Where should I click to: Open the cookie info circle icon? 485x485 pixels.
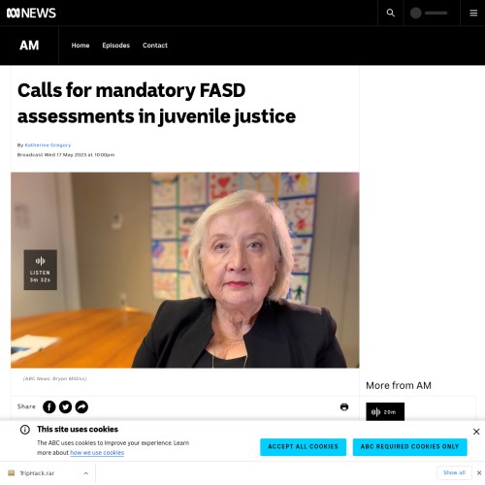(x=25, y=430)
